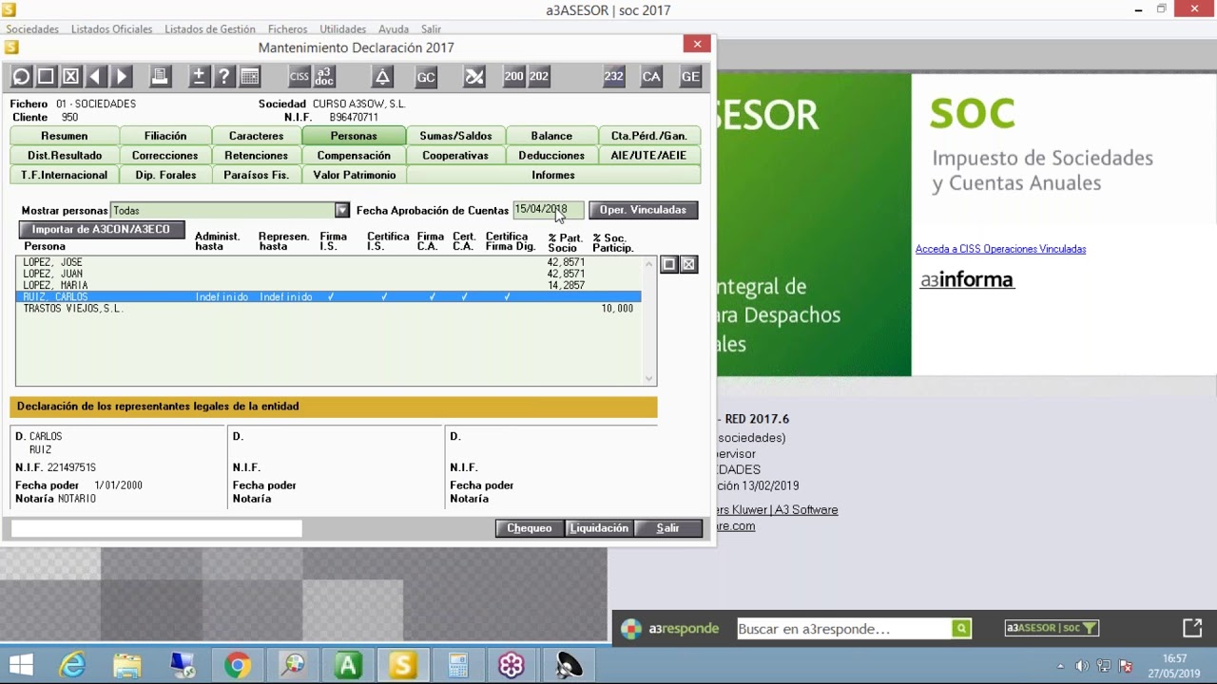The image size is (1217, 684).
Task: Open the Mostrar personas dropdown arrow
Action: (342, 210)
